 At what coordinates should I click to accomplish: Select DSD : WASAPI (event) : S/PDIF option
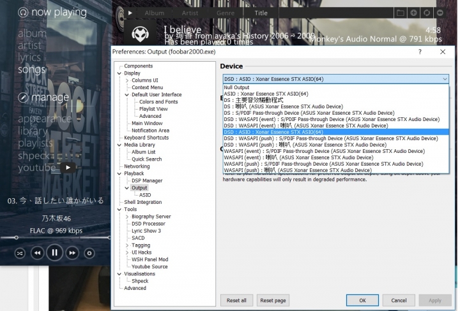[335, 119]
